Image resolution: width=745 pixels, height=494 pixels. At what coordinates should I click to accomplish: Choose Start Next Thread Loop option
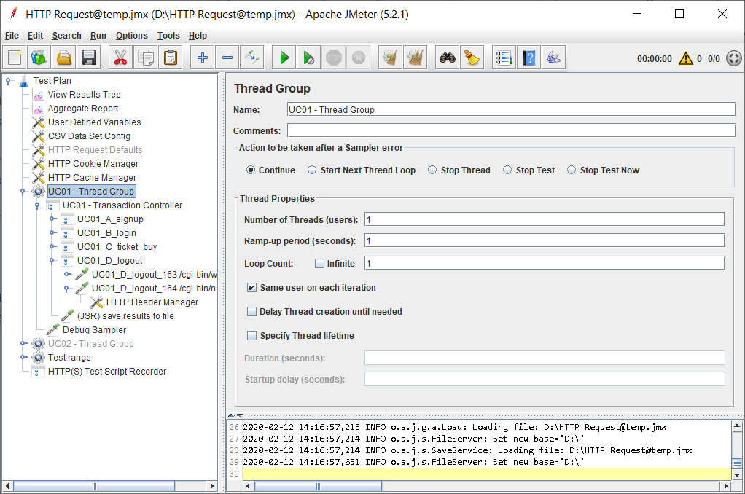pyautogui.click(x=312, y=170)
